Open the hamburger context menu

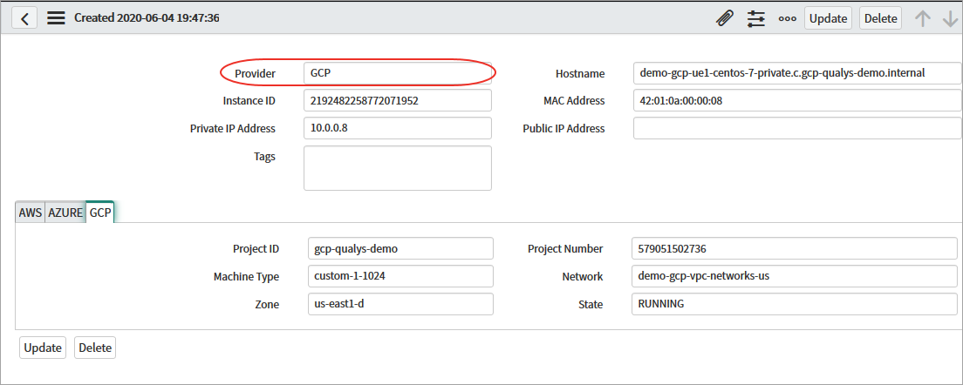pos(56,18)
